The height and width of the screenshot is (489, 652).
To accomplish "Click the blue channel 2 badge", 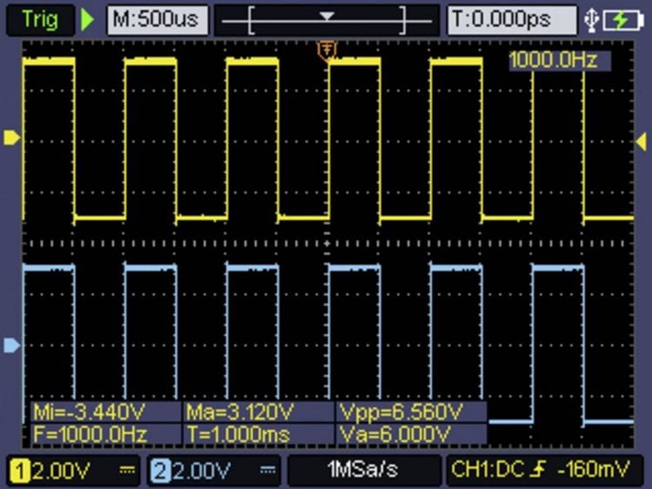I will [161, 471].
